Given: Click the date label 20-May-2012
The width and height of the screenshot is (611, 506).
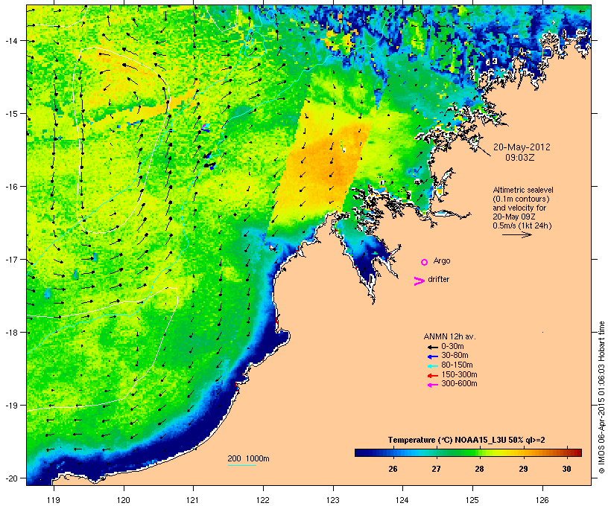Looking at the screenshot, I should 522,147.
